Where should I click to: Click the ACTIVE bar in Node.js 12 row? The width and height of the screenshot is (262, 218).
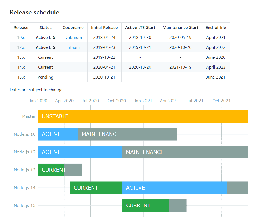click(x=80, y=152)
